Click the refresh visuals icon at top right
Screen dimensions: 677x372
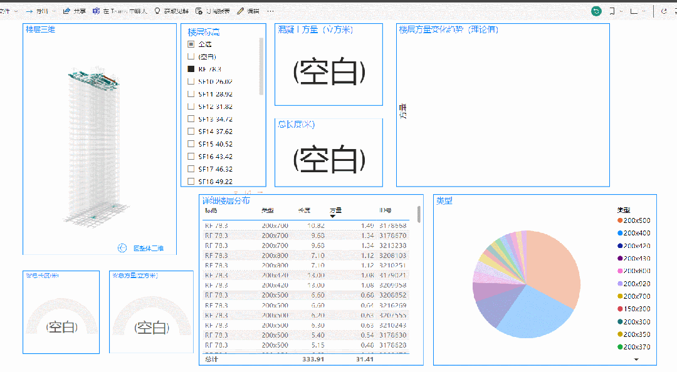(664, 11)
